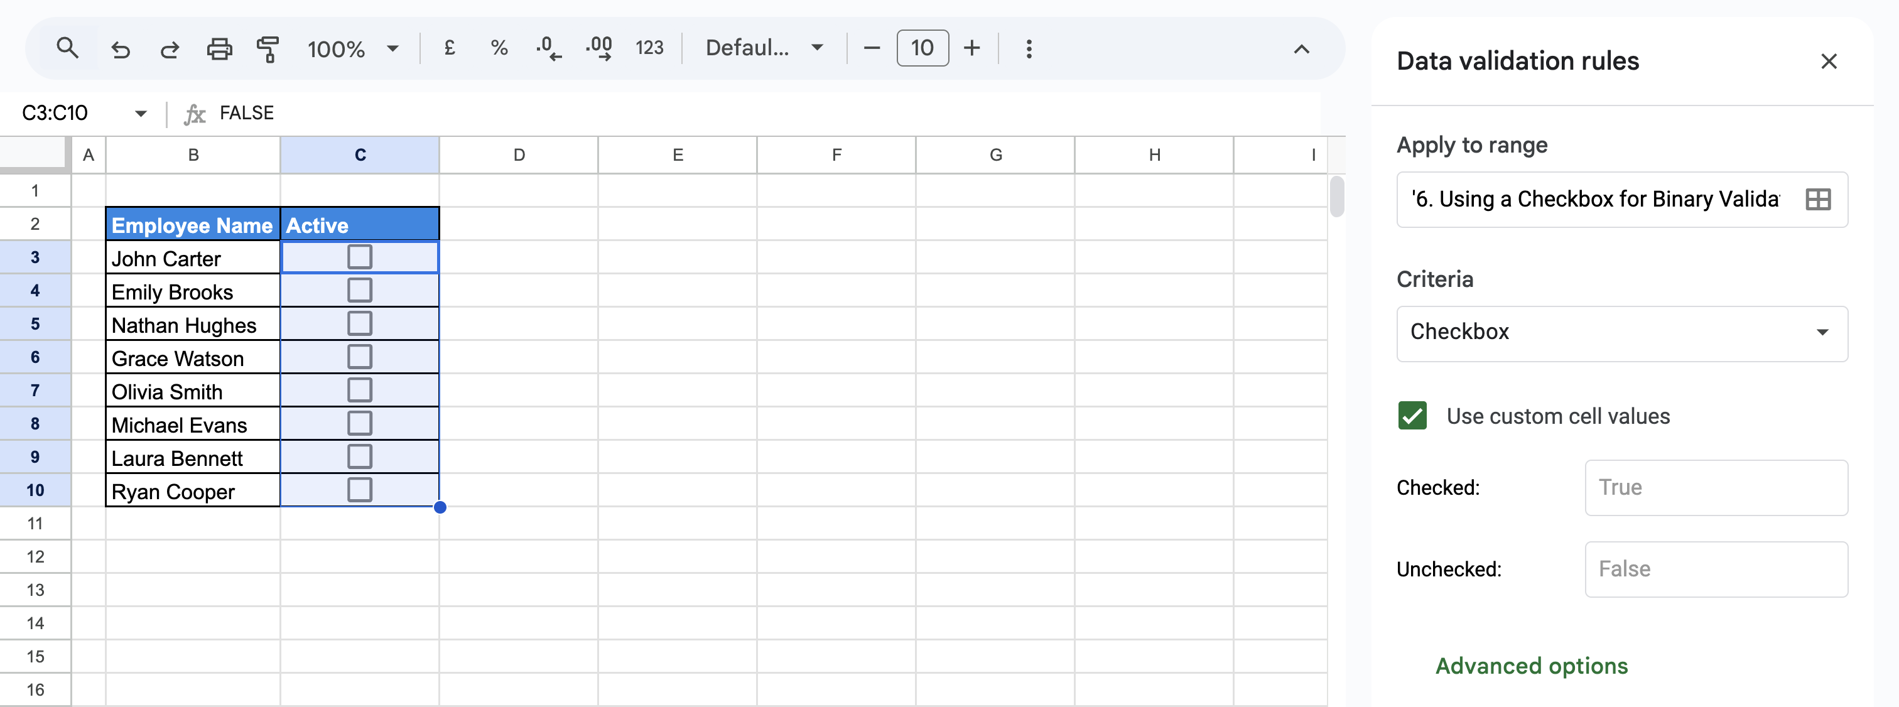Select the paint format tool
The width and height of the screenshot is (1899, 707).
268,50
